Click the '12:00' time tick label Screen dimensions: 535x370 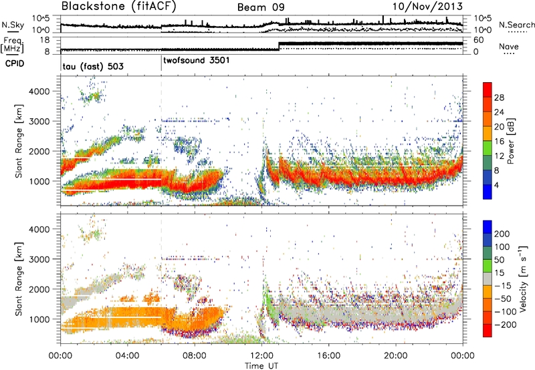coord(261,356)
